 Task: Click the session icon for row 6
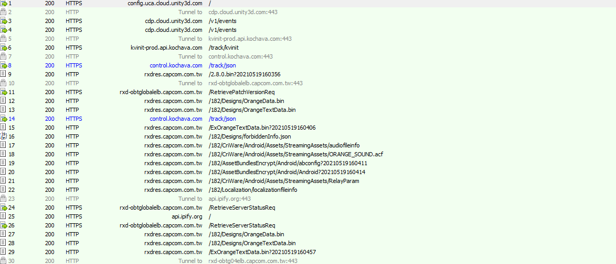(4, 48)
